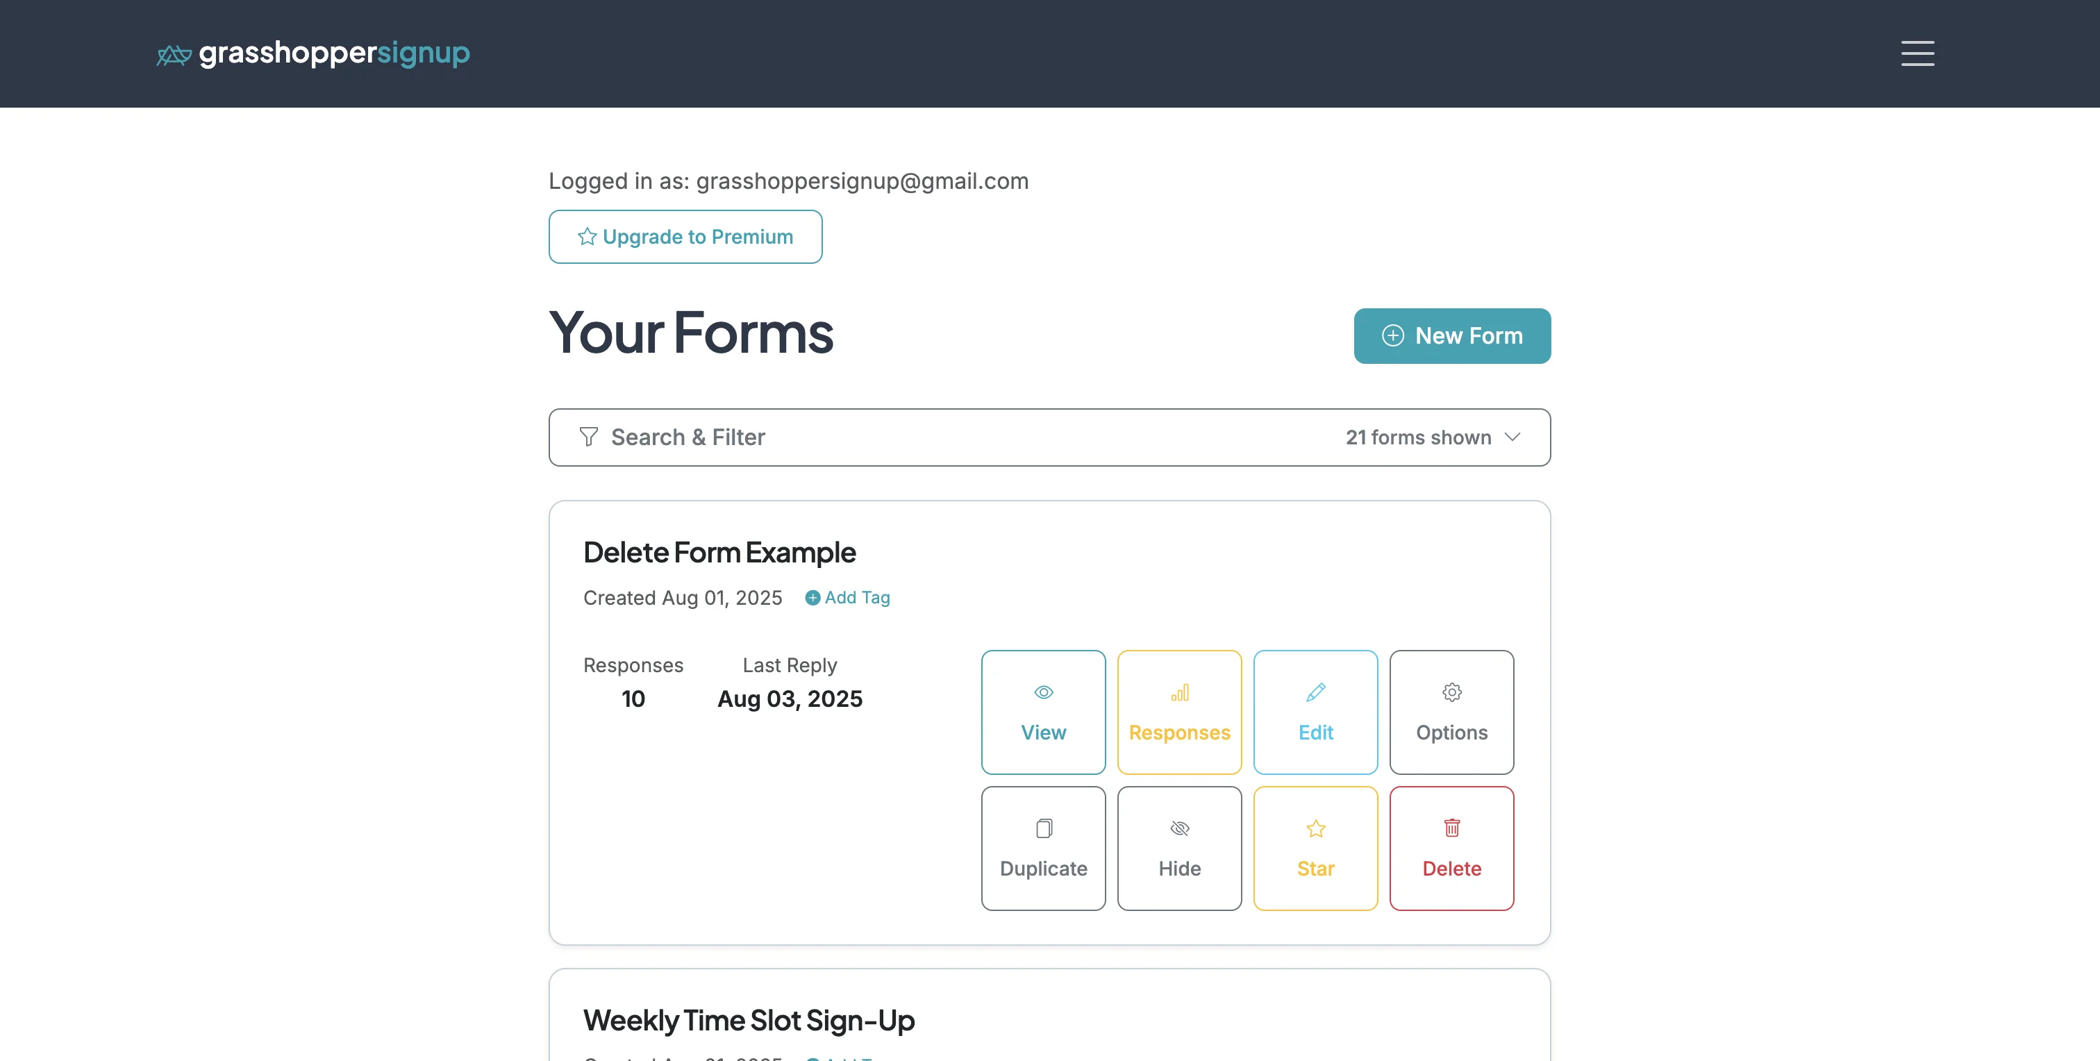
Task: Open the Weekly Time Slot Sign-Up card
Action: (x=749, y=1019)
